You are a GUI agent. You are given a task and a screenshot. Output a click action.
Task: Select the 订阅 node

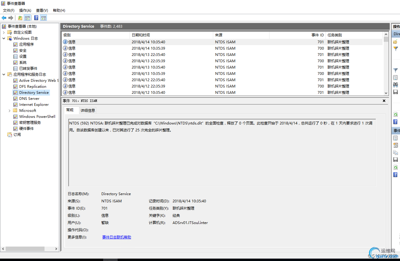[x=17, y=134]
